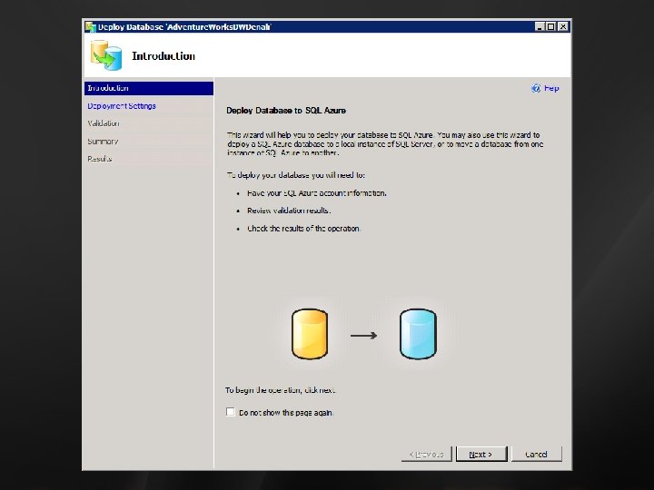Select the Introduction step in sidebar
The height and width of the screenshot is (490, 654).
149,88
